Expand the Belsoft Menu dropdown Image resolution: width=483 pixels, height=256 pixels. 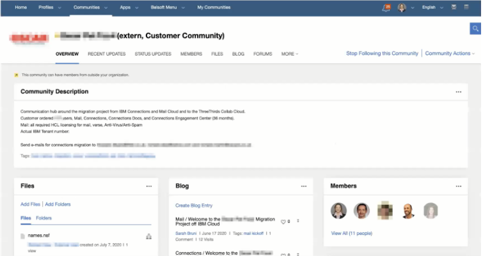tap(183, 8)
